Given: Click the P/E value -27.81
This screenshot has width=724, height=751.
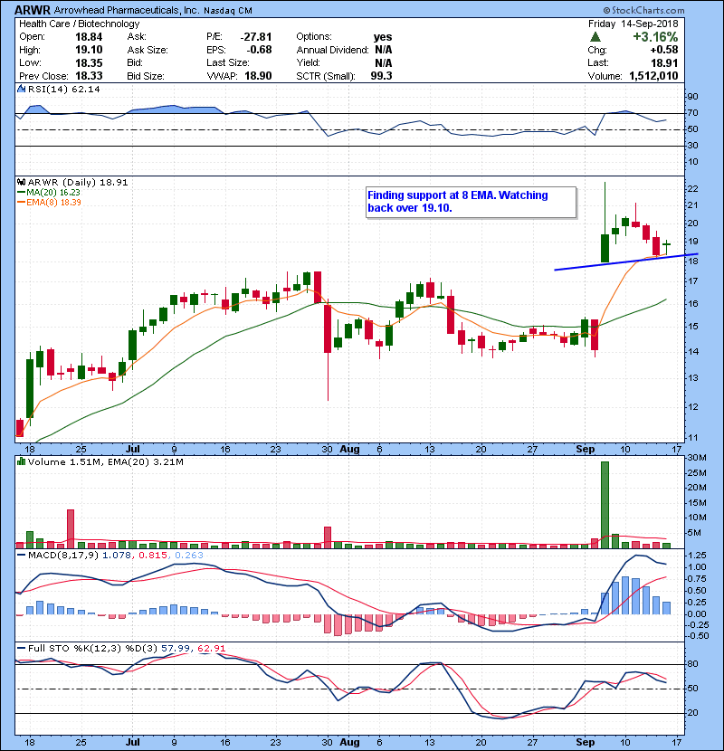Looking at the screenshot, I should point(256,37).
